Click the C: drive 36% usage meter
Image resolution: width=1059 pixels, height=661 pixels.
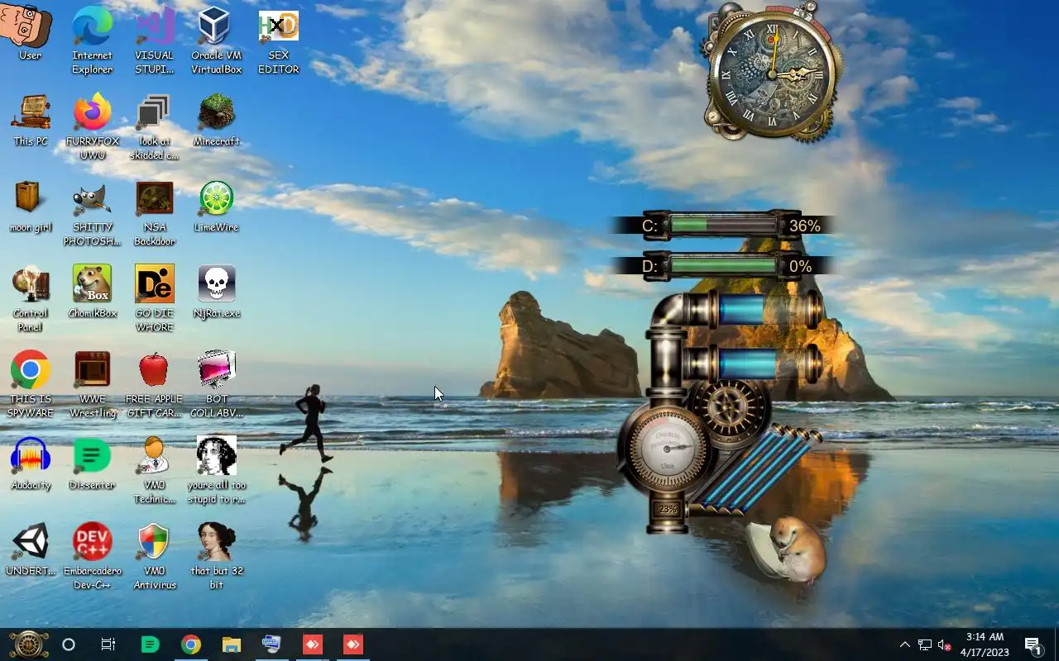click(725, 225)
